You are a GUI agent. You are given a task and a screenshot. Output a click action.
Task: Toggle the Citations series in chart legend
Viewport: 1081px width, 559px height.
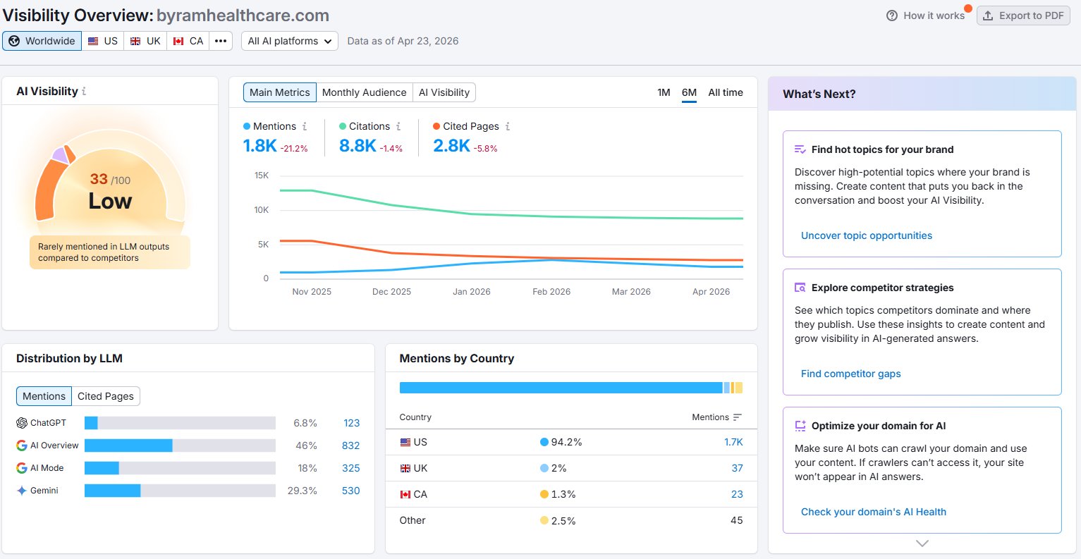(x=365, y=126)
